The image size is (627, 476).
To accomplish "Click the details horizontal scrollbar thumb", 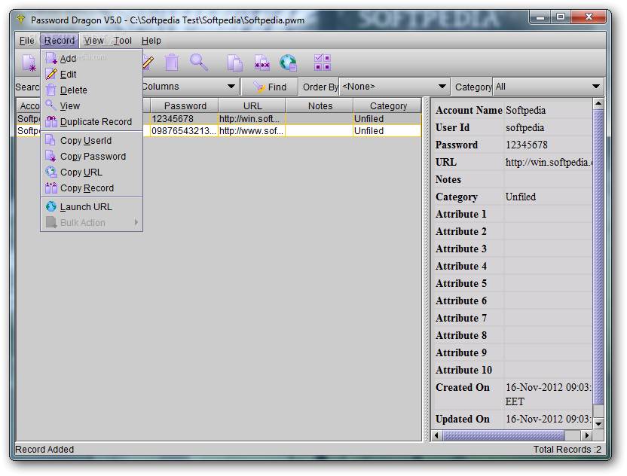I will [503, 435].
